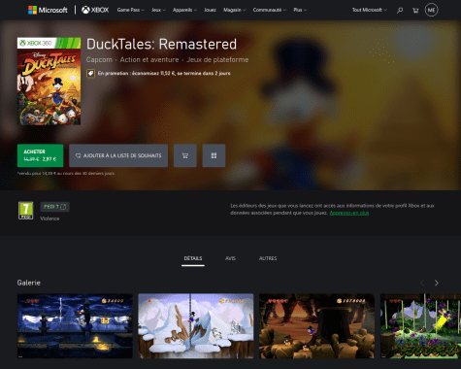
Task: Open the brown cavern gallery screenshot
Action: pos(316,326)
